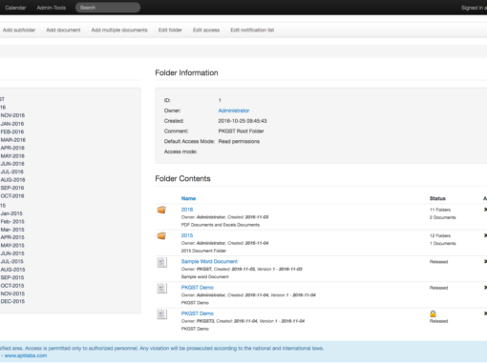Select JUN-2015 in the folder tree

coord(12,253)
